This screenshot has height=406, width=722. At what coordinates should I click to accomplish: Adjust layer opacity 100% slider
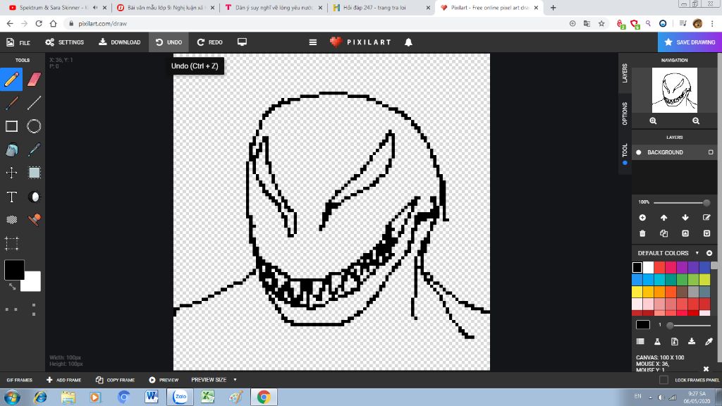[682, 202]
